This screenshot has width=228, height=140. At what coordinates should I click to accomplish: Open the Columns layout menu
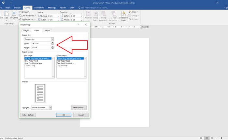[x=14, y=15]
